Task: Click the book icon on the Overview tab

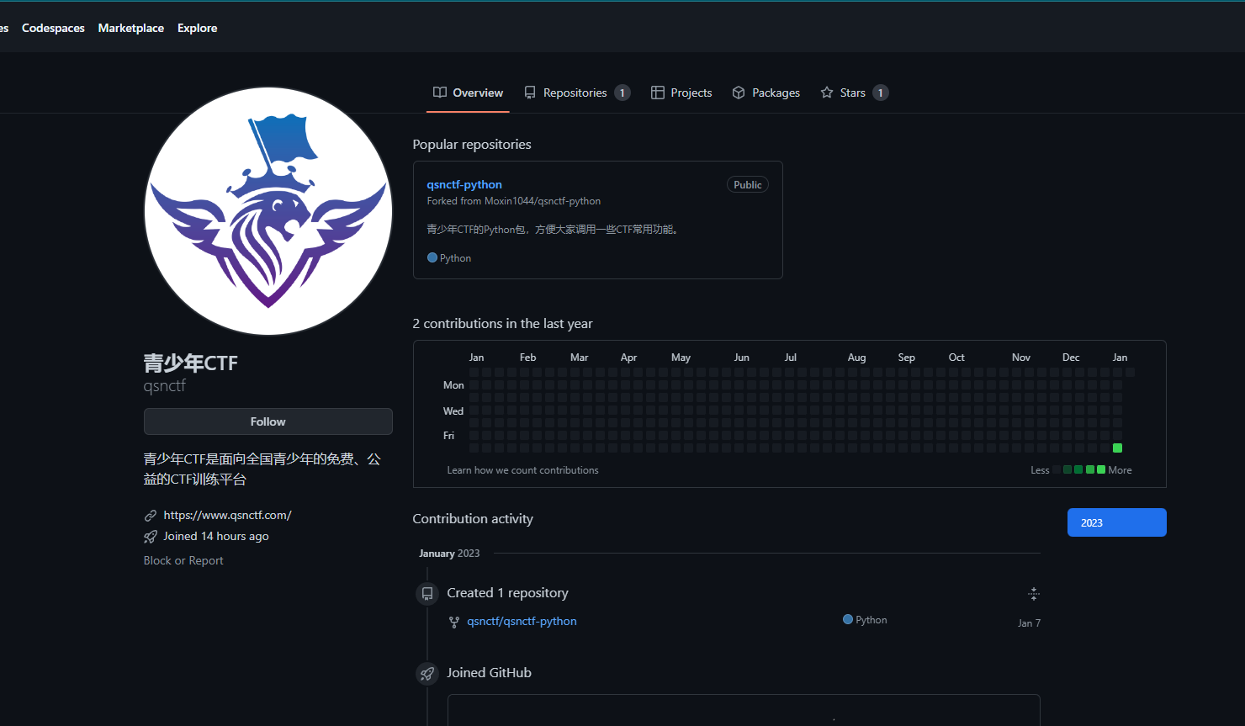Action: pos(439,93)
